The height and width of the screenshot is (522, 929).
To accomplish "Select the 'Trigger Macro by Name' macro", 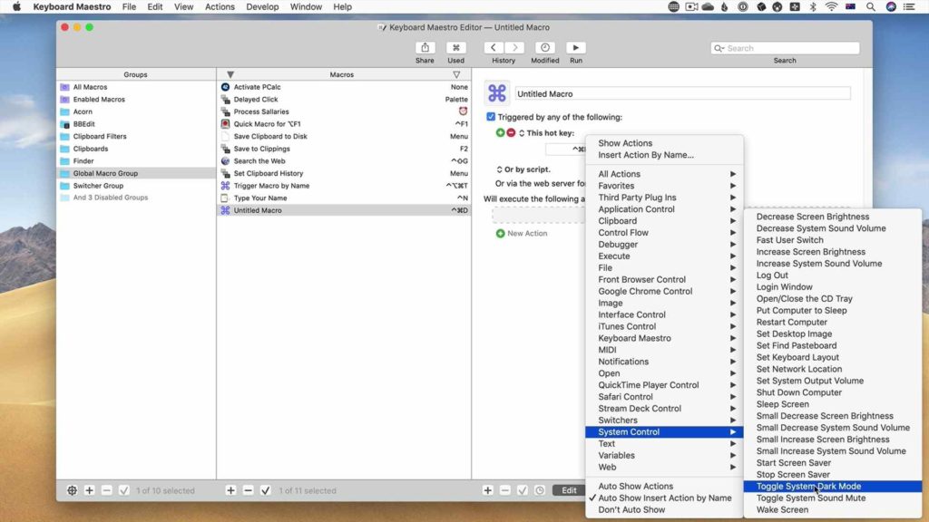I will (x=344, y=186).
